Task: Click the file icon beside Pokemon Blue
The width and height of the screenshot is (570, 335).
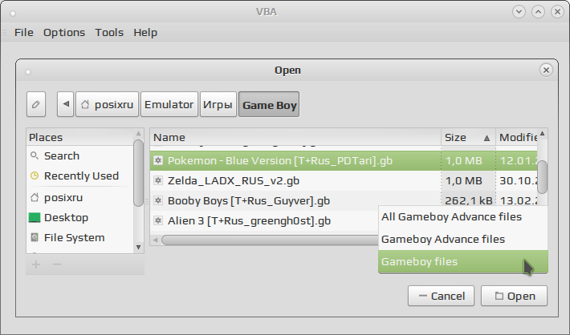Action: [158, 160]
